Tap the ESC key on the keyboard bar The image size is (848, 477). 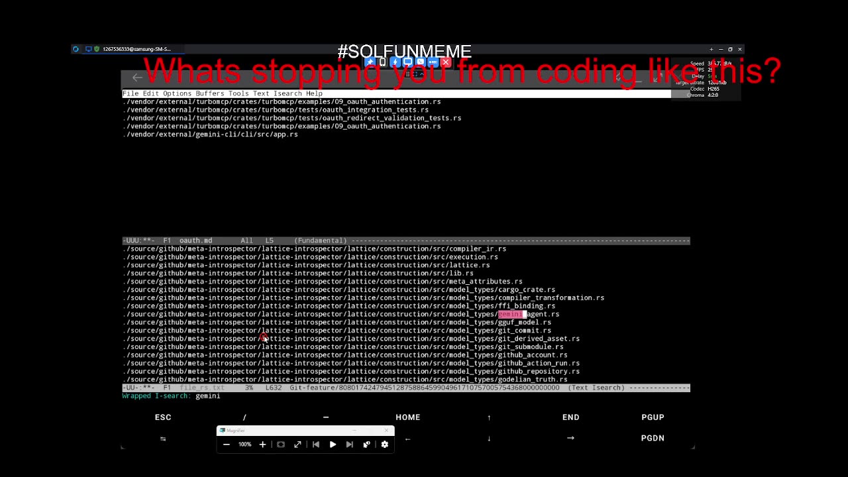[x=163, y=417]
